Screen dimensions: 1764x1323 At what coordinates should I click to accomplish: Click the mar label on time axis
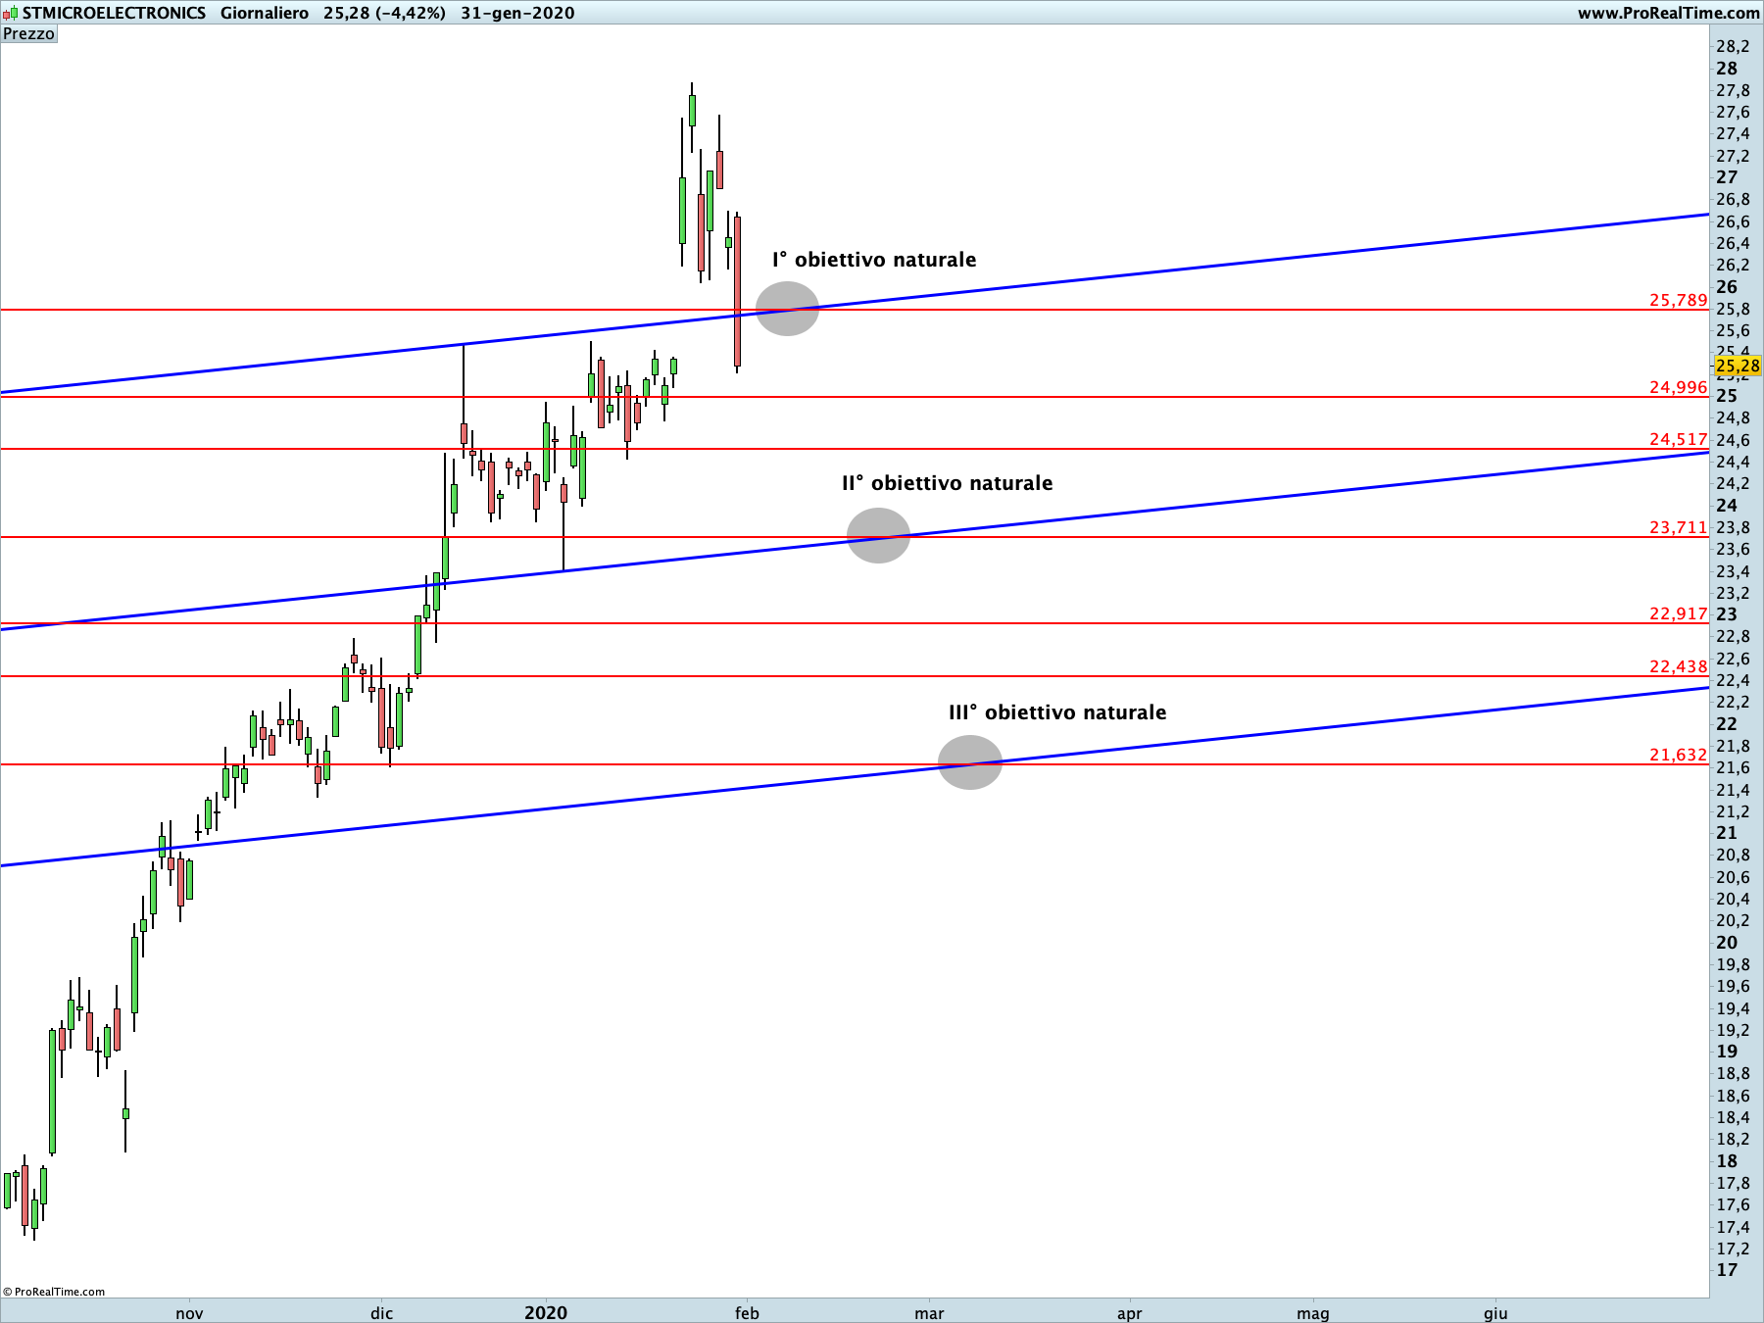click(929, 1313)
